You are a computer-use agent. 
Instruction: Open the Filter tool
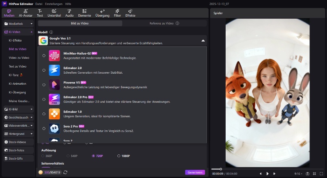tap(117, 13)
